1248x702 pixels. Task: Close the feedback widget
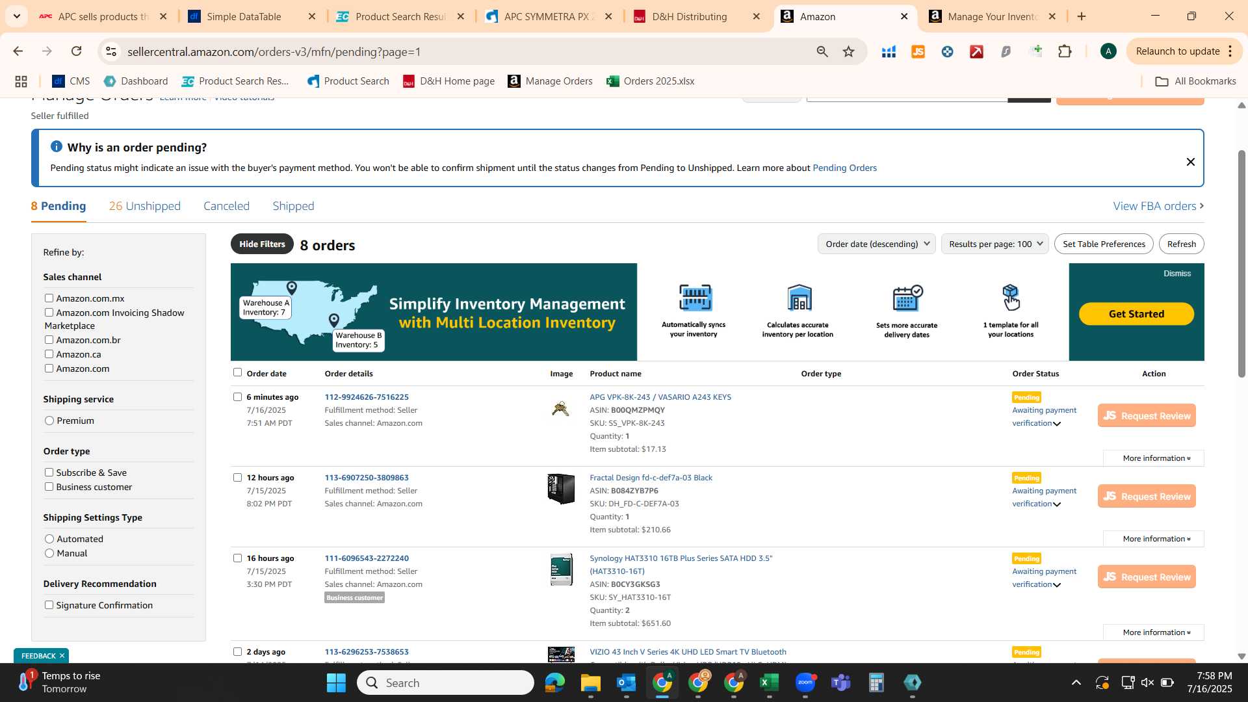pyautogui.click(x=62, y=655)
